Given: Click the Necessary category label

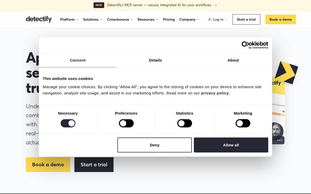Looking at the screenshot, I should 68,113.
